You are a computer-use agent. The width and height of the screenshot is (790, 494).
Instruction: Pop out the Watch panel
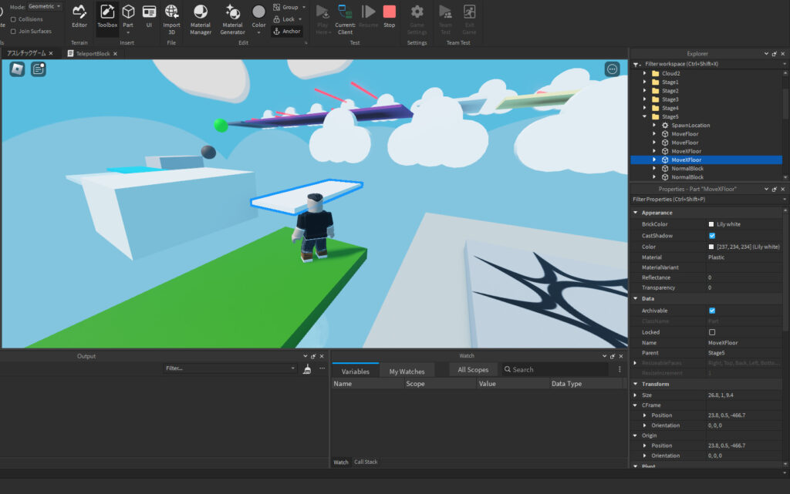point(613,356)
